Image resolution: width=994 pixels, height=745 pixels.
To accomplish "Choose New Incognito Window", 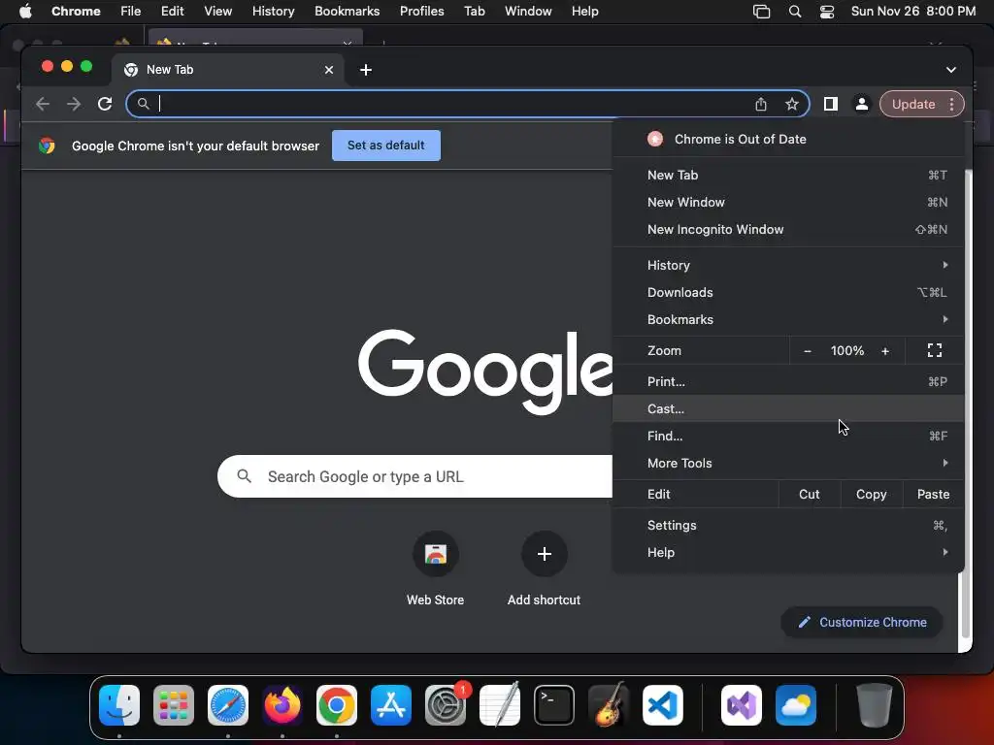I will click(788, 229).
